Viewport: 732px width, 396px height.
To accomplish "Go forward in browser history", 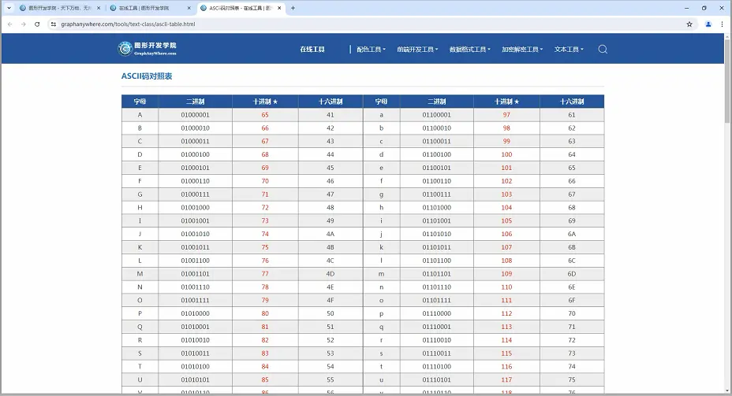I will pyautogui.click(x=24, y=24).
